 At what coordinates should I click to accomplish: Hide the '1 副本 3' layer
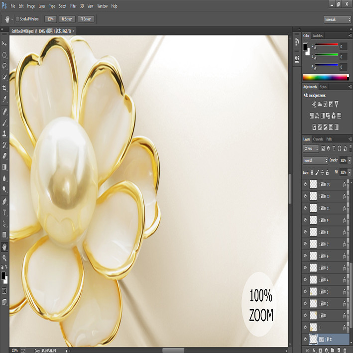pos(305,291)
